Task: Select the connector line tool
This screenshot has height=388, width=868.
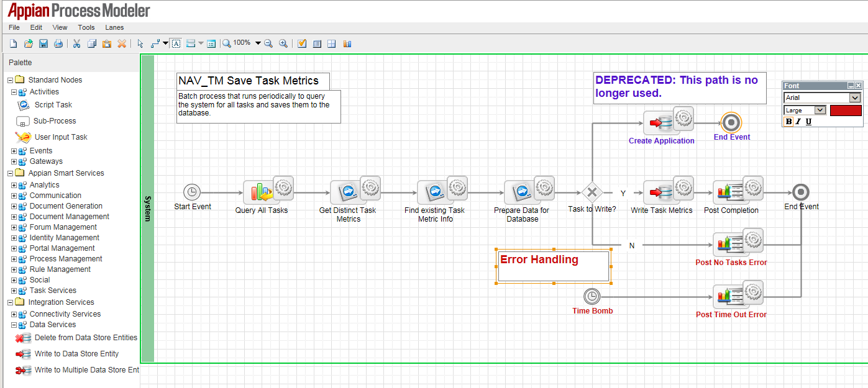Action: pos(155,43)
